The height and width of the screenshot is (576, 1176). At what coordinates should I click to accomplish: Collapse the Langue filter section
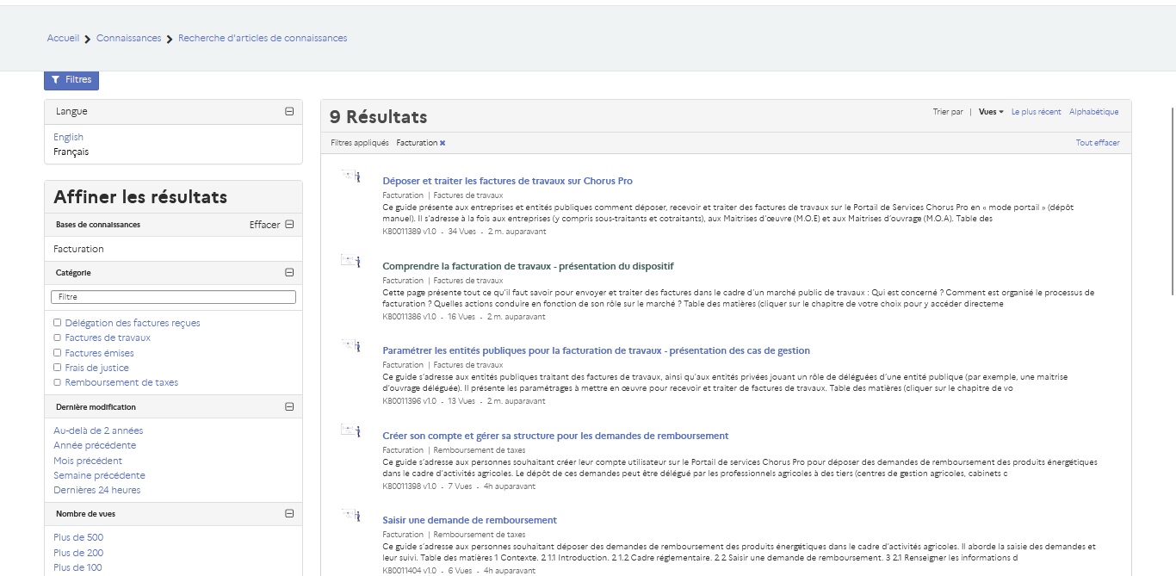pyautogui.click(x=289, y=111)
